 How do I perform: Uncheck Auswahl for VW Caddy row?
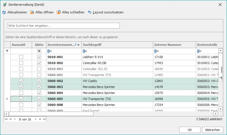(21, 81)
